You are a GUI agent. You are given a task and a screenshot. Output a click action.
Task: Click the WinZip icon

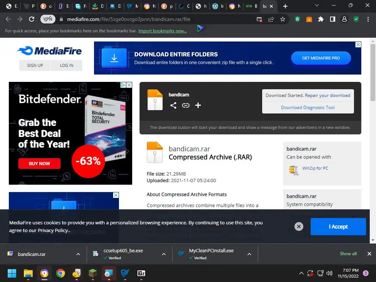(294, 170)
